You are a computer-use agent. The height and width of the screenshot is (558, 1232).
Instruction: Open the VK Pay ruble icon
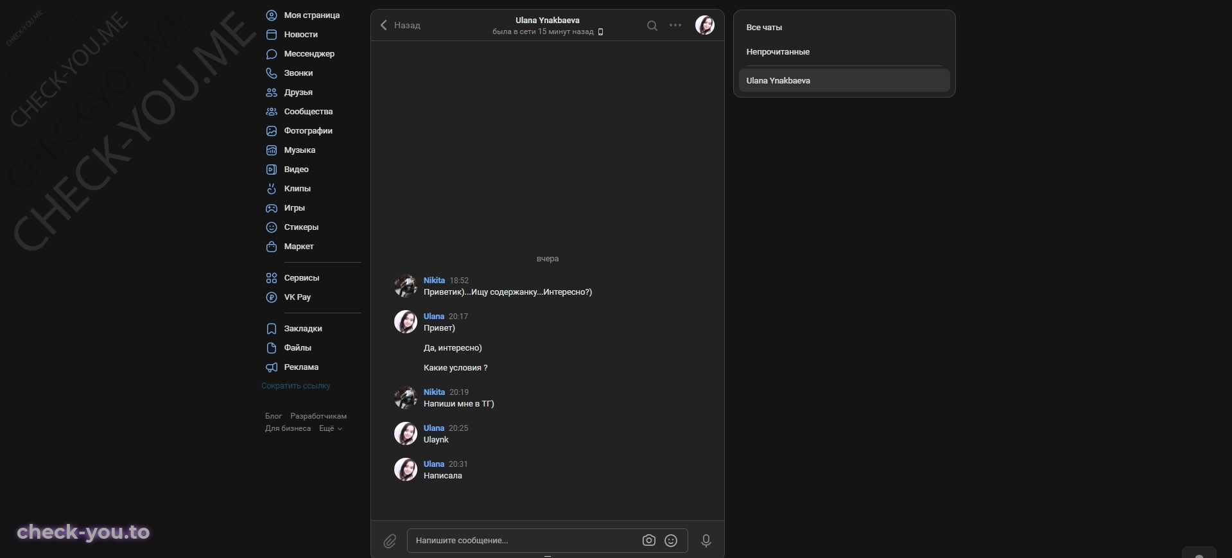pyautogui.click(x=272, y=297)
